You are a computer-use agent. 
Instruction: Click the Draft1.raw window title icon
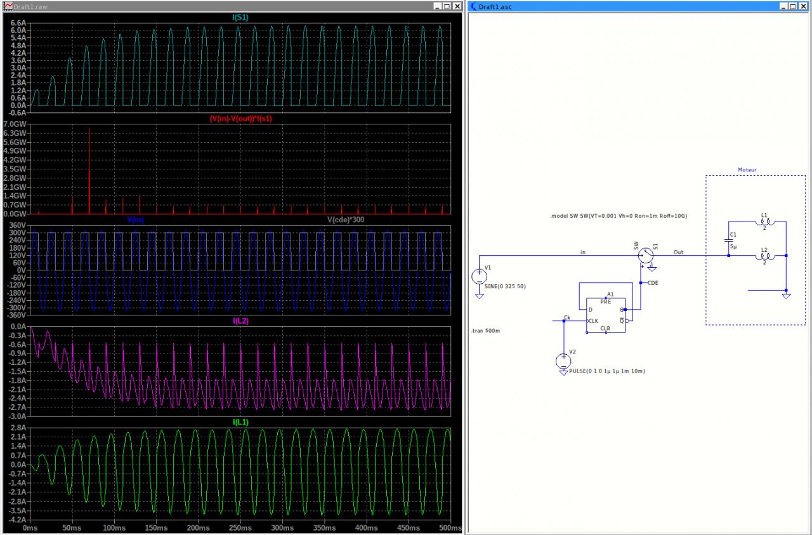point(8,6)
